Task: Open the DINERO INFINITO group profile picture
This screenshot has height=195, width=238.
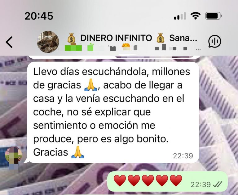Action: (48, 42)
